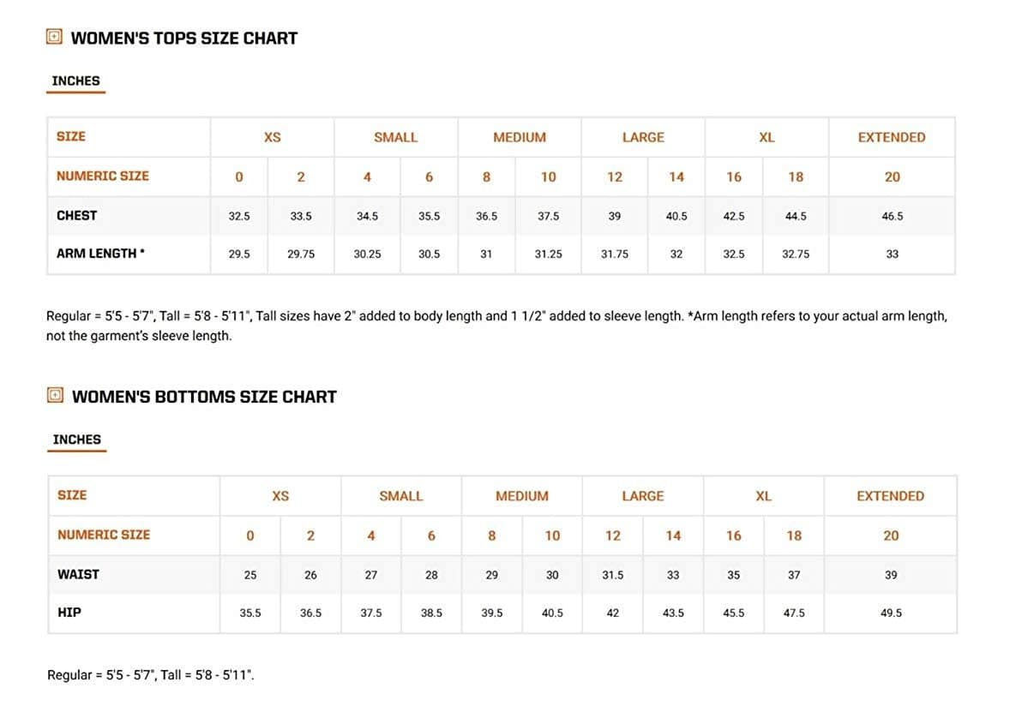The height and width of the screenshot is (706, 1010).
Task: Click arm length value 29.75
Action: (301, 254)
